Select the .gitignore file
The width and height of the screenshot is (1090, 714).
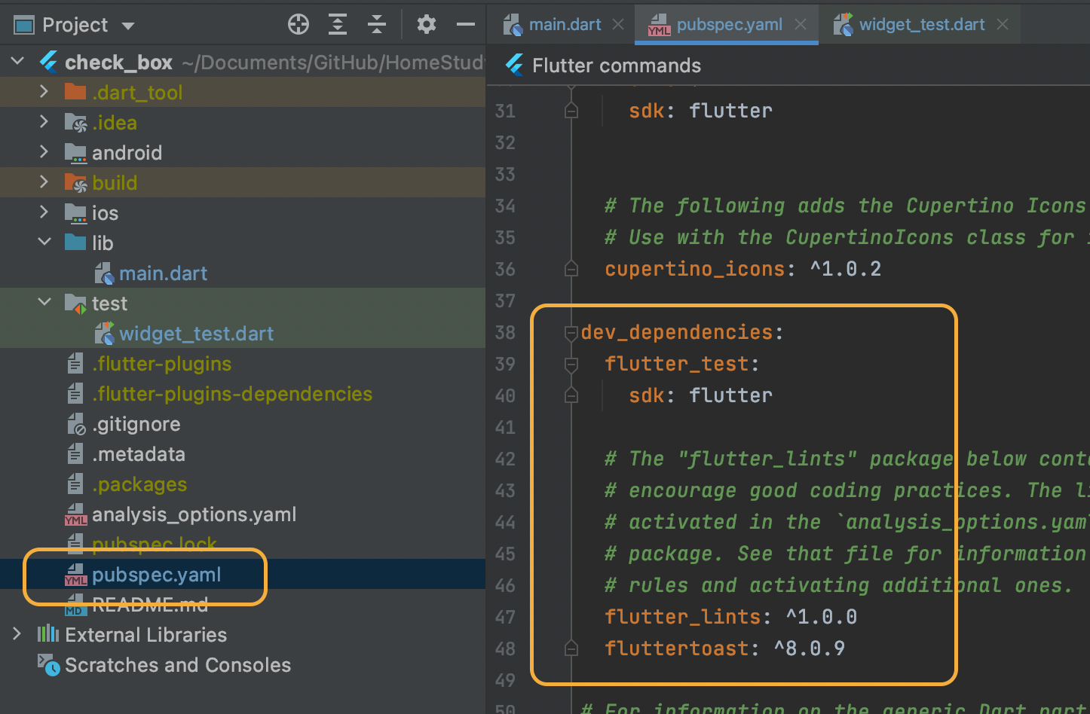pyautogui.click(x=136, y=424)
